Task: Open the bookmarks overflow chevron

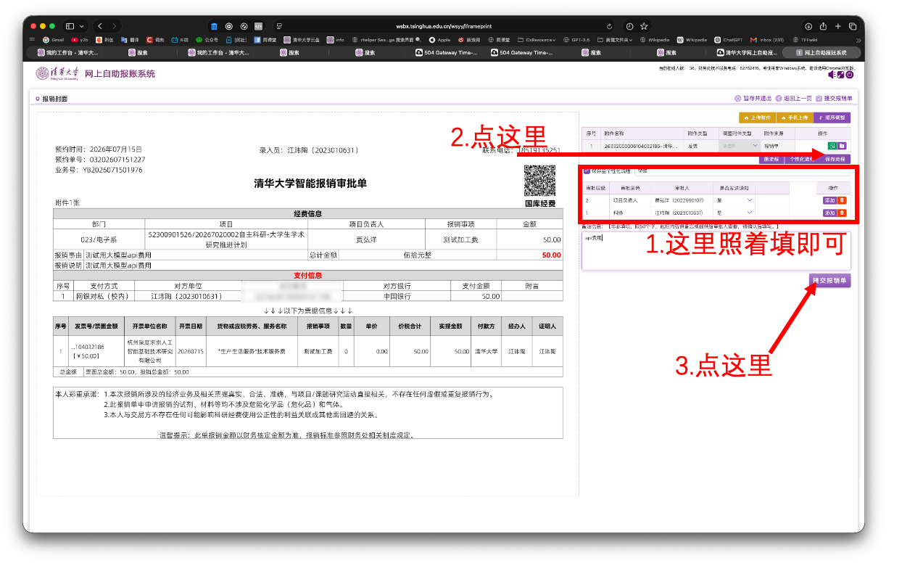Action: (x=858, y=40)
